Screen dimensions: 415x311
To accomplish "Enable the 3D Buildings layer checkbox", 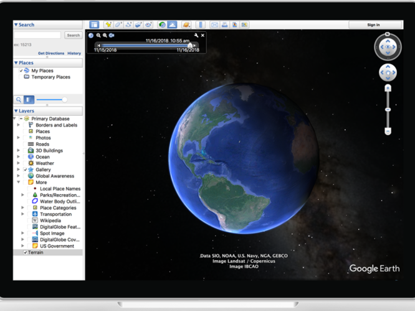I will (26, 151).
